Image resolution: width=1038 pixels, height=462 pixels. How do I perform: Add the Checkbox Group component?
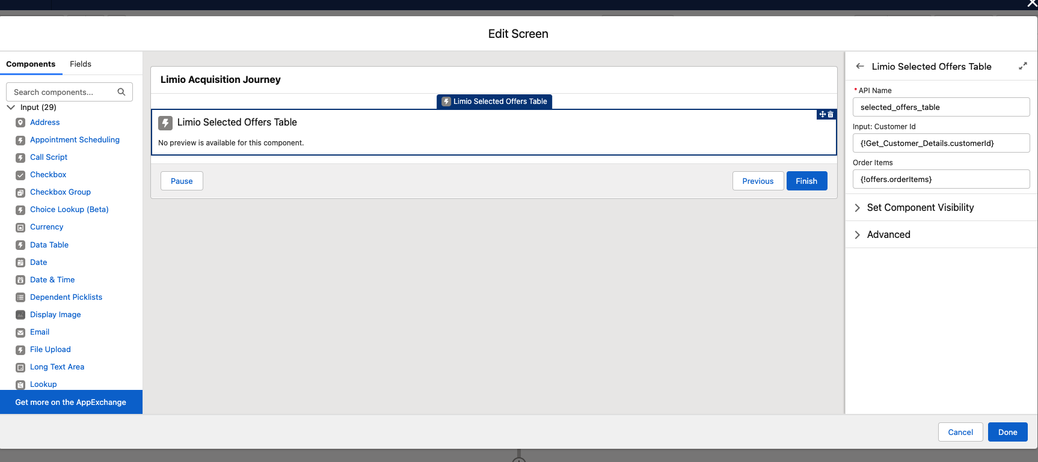click(x=60, y=192)
